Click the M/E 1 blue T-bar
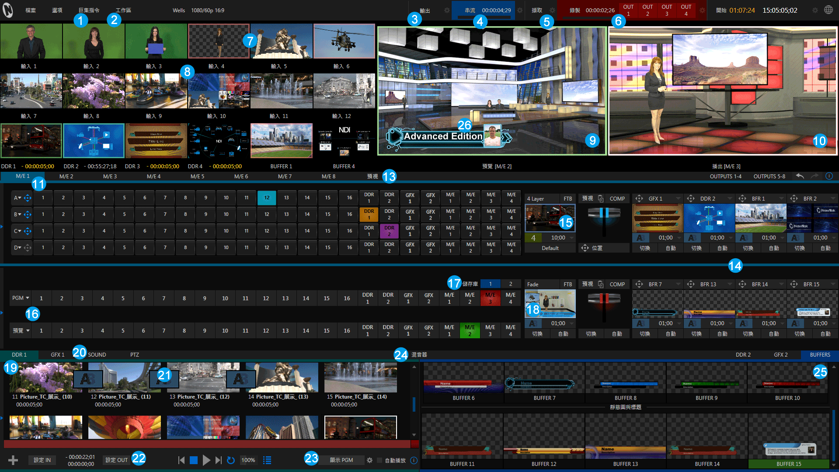 click(x=604, y=214)
